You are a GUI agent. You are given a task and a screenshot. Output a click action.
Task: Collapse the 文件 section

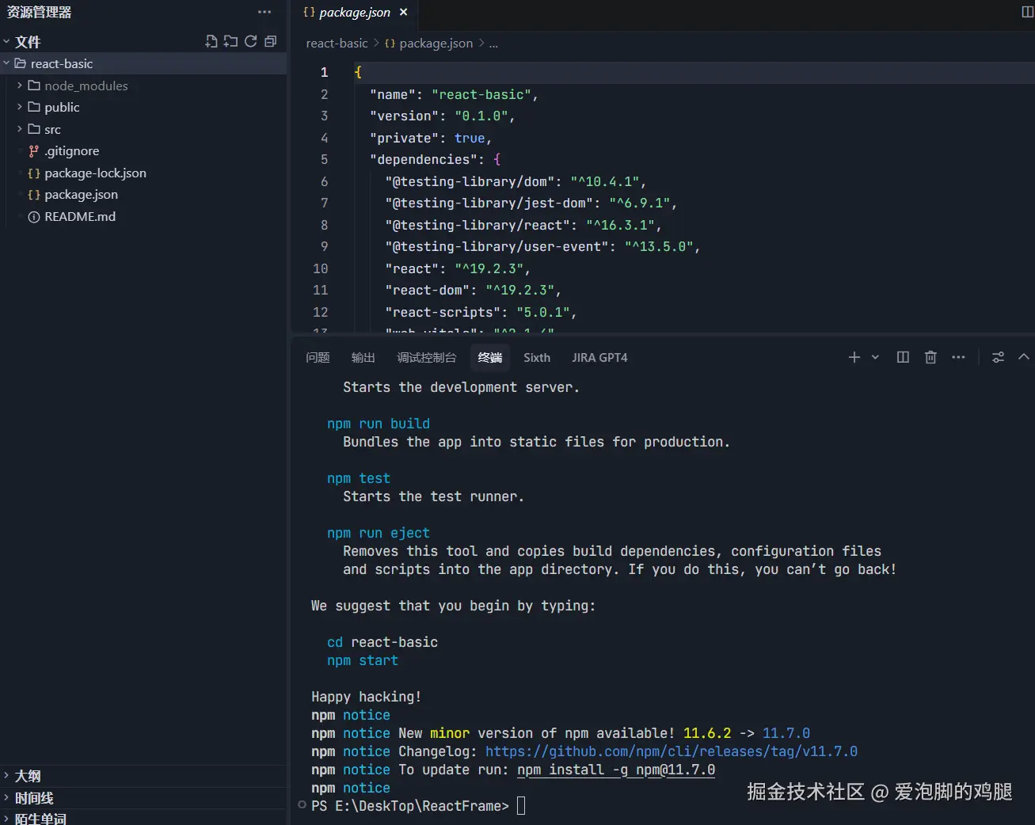[6, 41]
